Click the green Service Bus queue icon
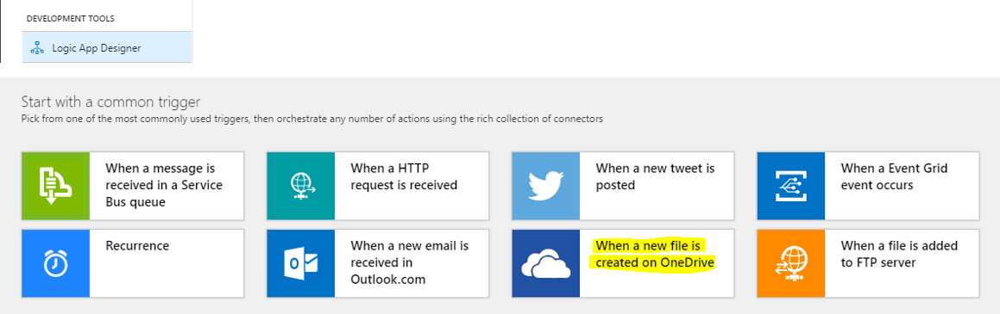1000x314 pixels. coord(55,186)
